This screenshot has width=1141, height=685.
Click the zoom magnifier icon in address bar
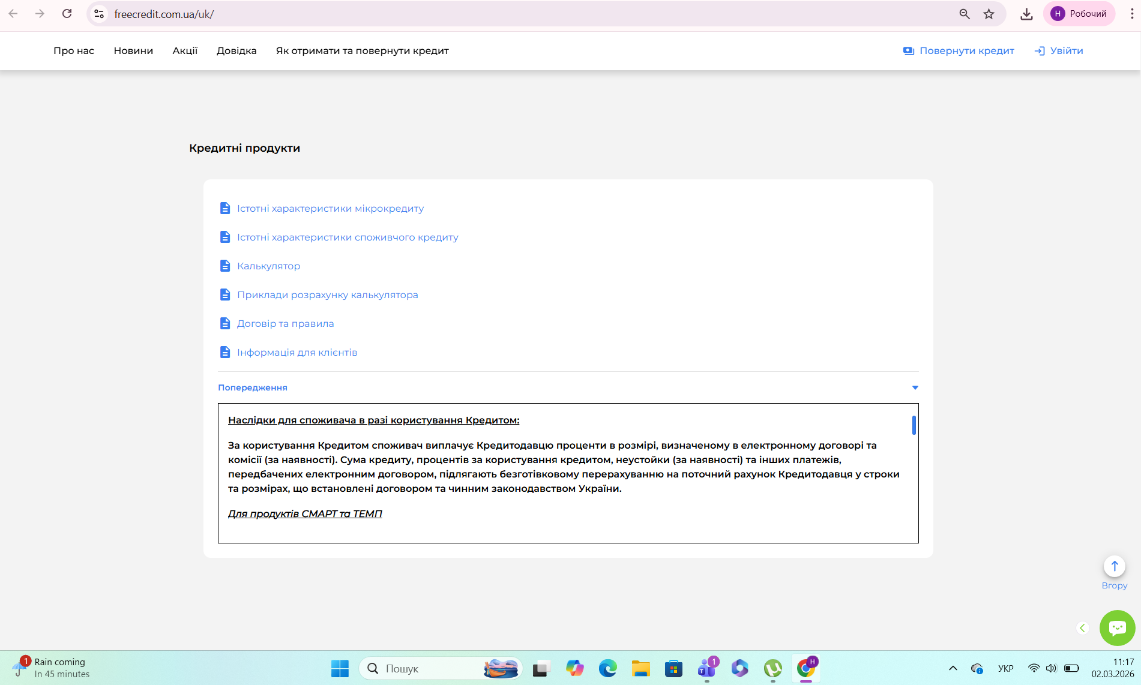click(965, 14)
